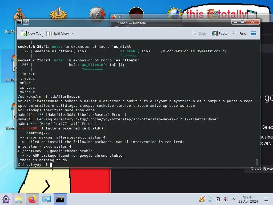Minimize the Konsole window
273x205 pixels.
pos(235,22)
